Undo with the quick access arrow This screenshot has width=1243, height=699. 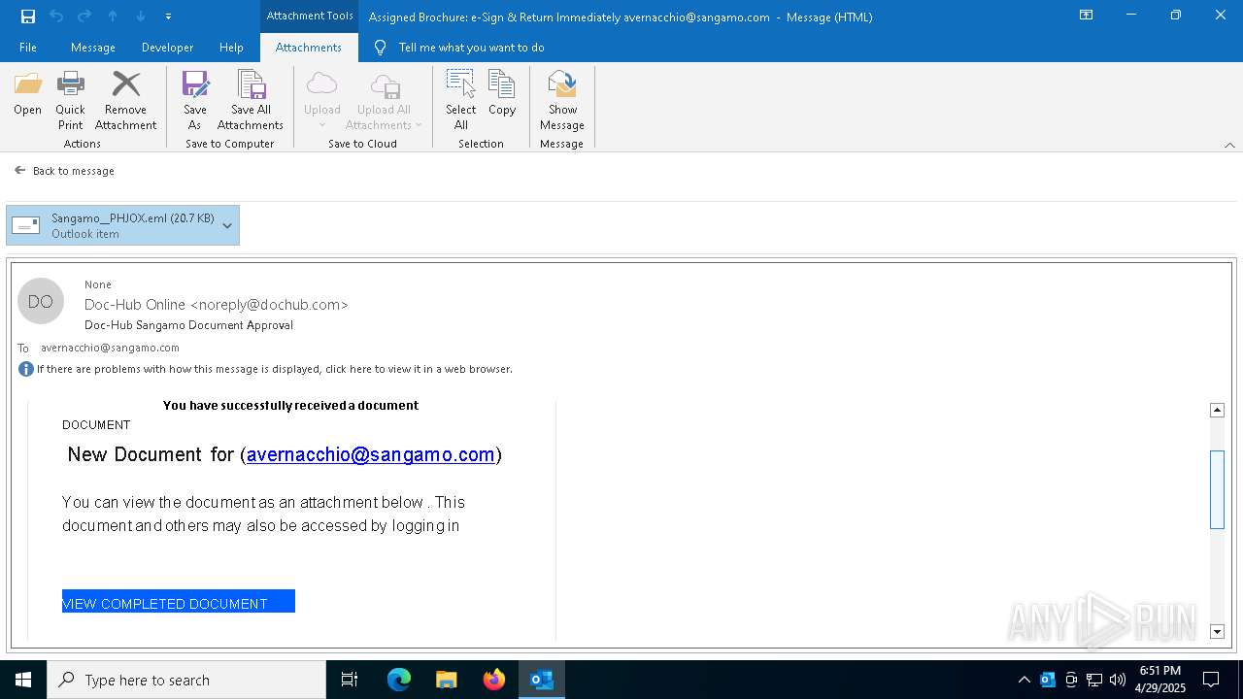click(56, 17)
